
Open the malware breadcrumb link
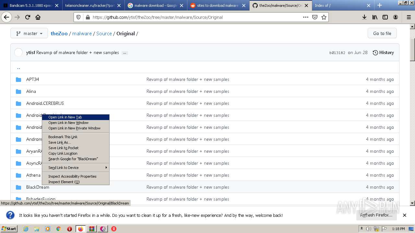click(82, 33)
